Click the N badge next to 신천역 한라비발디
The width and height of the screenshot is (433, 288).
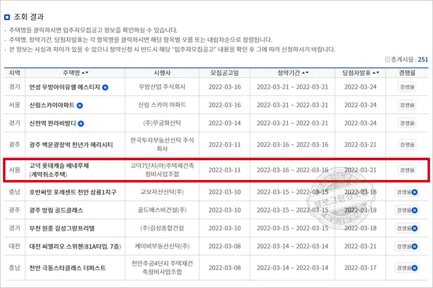click(81, 124)
